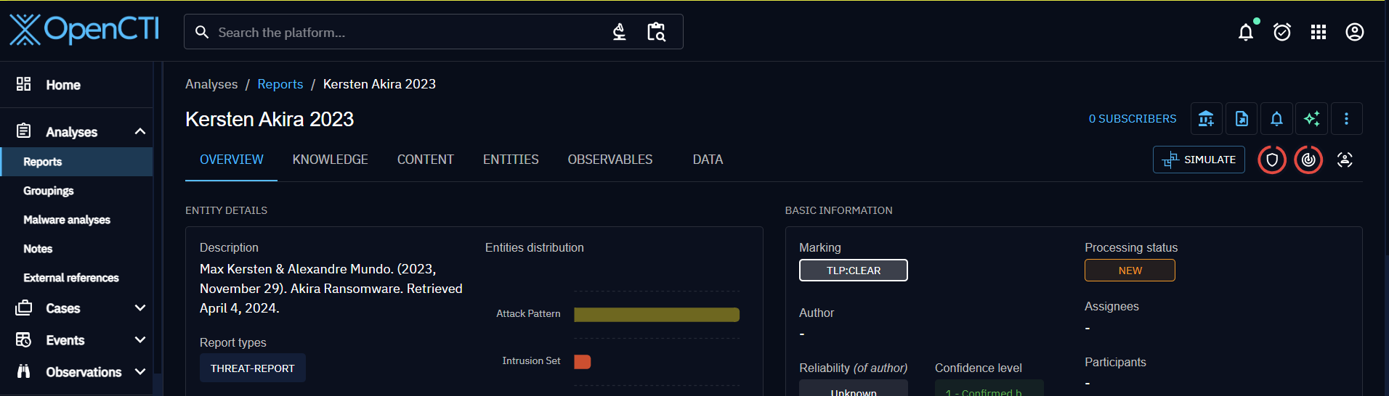Expand the Observations sidebar section

click(x=140, y=372)
